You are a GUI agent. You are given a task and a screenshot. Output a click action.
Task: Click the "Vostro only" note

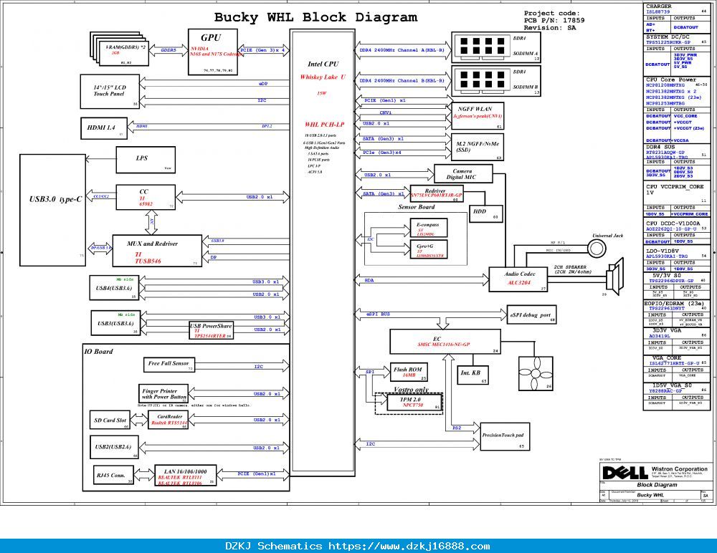[x=411, y=390]
